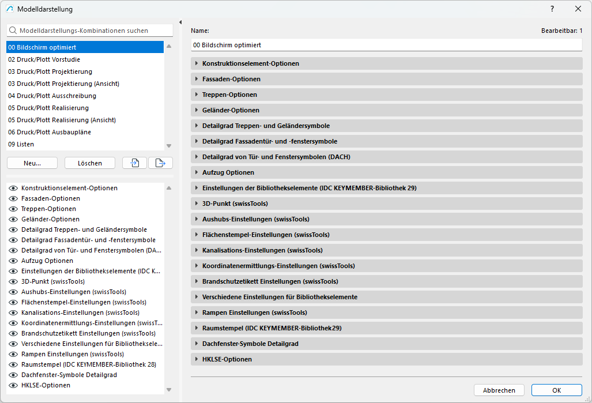Toggle eye icon for Treppen-Optionen
592x403 pixels.
pos(13,209)
